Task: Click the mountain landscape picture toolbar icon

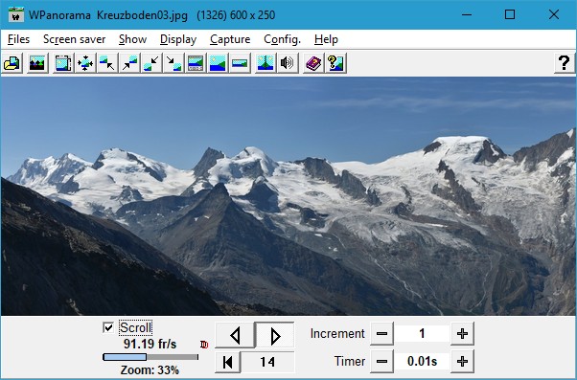Action: 37,63
